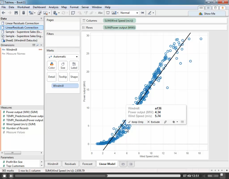Viewport: 229px width, 179px height.
Task: Click the video progress seek bar
Action: [x=97, y=176]
